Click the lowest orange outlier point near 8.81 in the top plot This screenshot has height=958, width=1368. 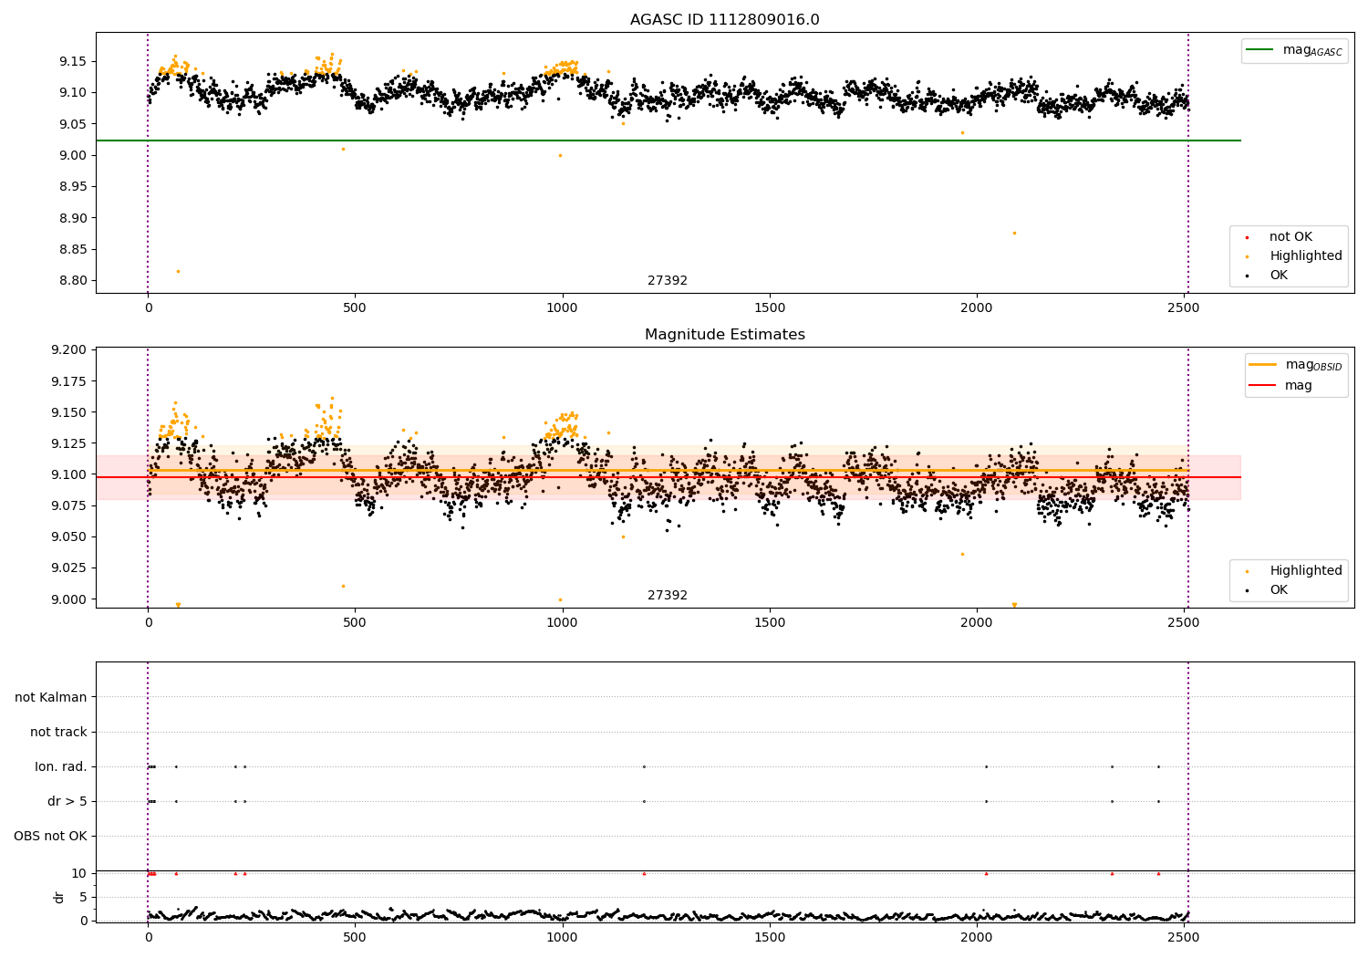(178, 271)
